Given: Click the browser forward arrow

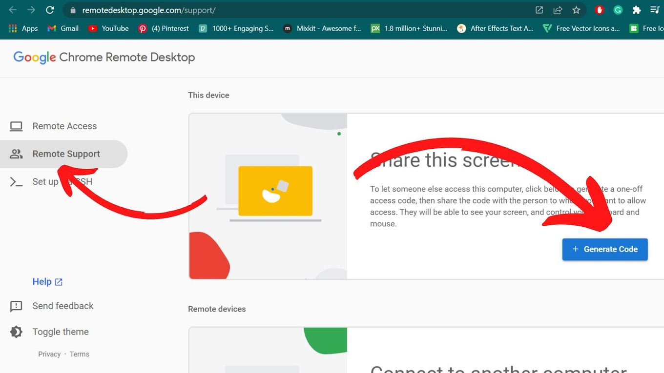Looking at the screenshot, I should coord(31,10).
